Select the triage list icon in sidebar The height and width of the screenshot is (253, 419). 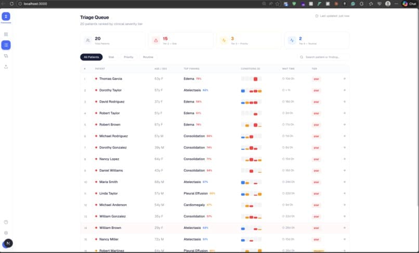pos(6,45)
